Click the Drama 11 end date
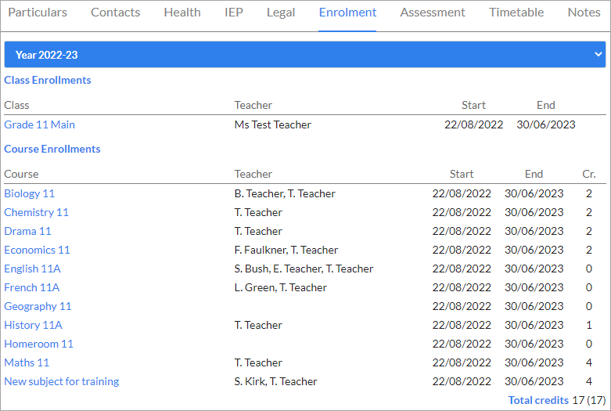Screen dimensions: 611x411 coord(534,231)
